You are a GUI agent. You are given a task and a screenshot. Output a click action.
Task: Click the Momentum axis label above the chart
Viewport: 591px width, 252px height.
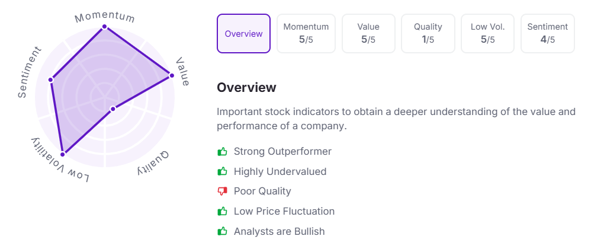[105, 17]
